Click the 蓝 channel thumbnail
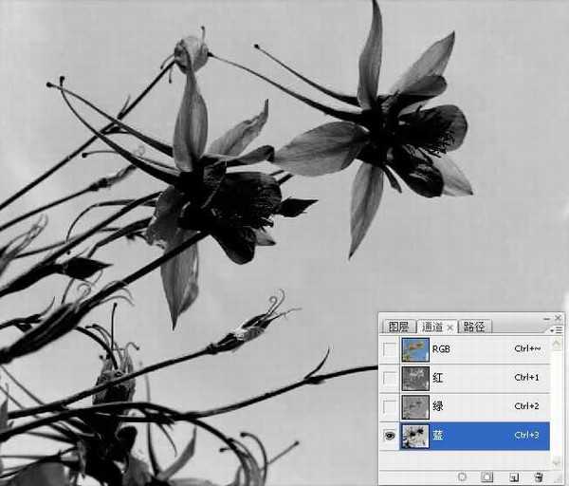Image resolution: width=569 pixels, height=486 pixels. pyautogui.click(x=414, y=436)
